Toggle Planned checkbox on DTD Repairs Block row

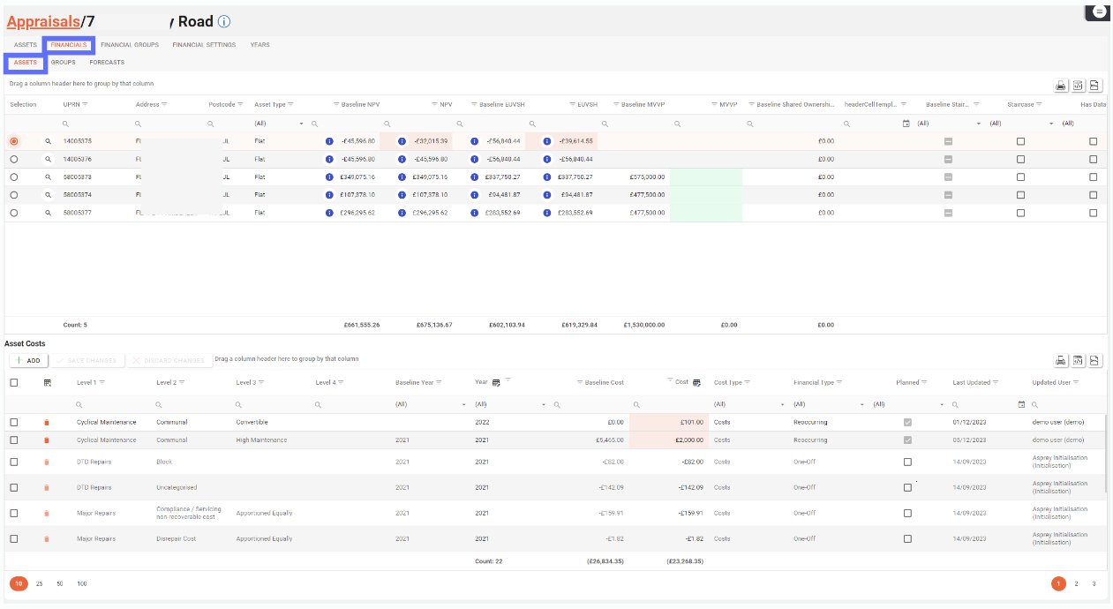click(907, 462)
